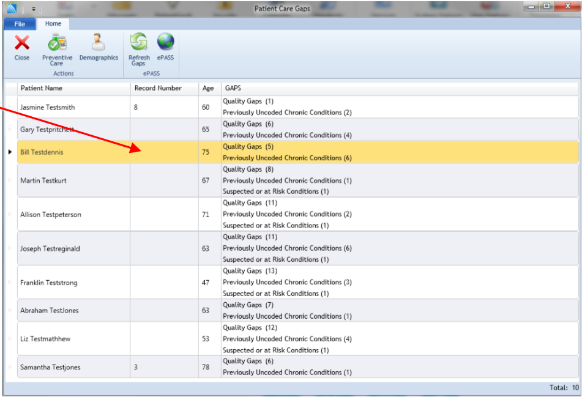Maximize the Patient Care Gaps window
Viewport: 582px width, 397px height.
tap(547, 7)
